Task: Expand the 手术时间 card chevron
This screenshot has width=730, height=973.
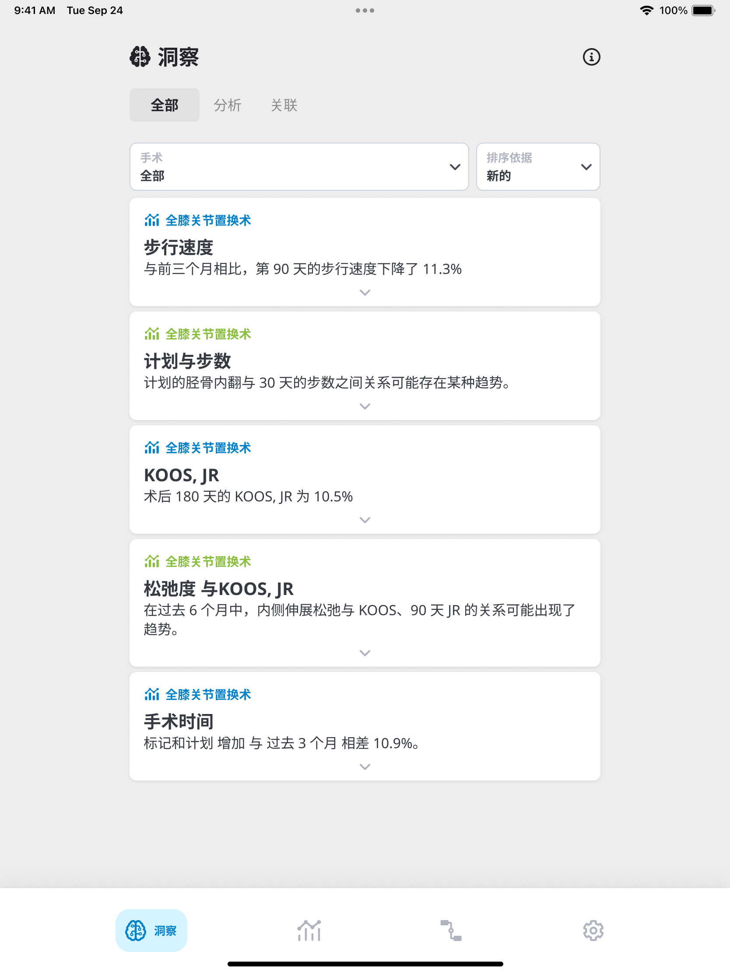Action: click(365, 766)
